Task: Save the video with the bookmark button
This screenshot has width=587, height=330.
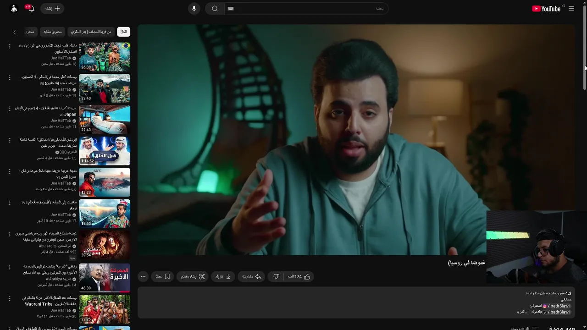Action: click(163, 276)
